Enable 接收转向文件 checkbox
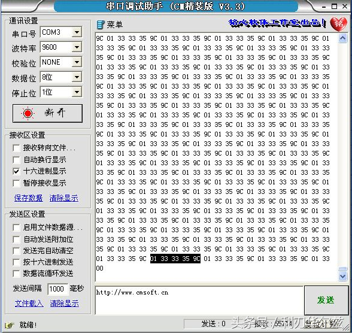The image size is (352, 334). click(x=16, y=148)
